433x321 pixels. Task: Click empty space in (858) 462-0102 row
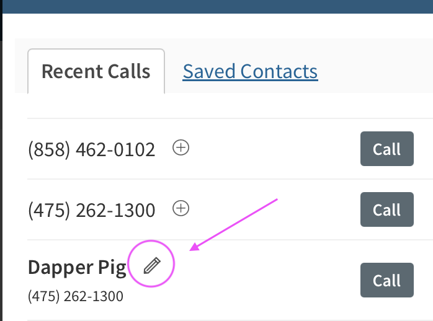[x=273, y=149]
